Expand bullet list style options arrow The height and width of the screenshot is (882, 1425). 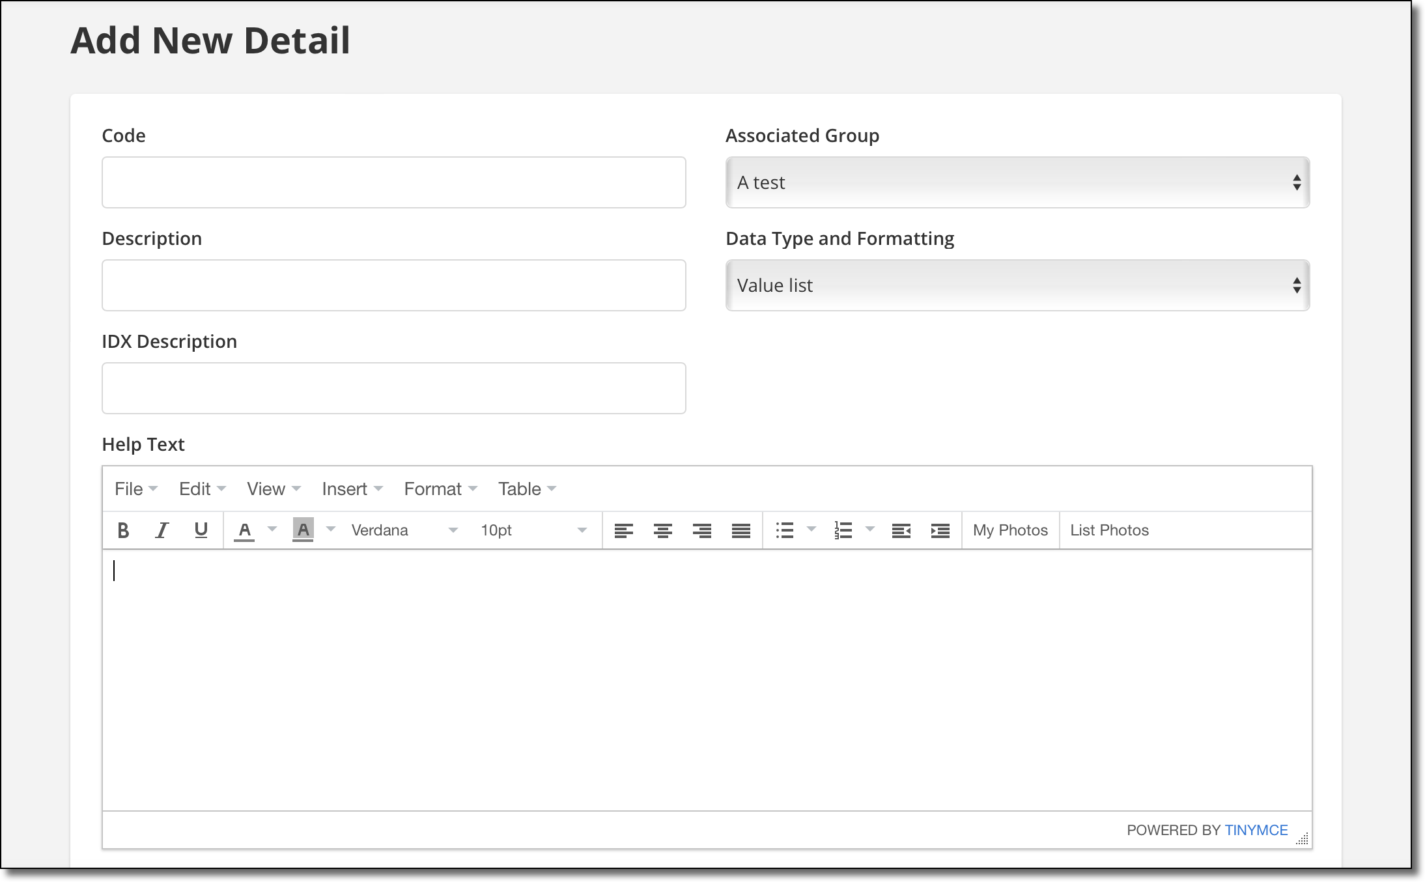[x=811, y=530]
